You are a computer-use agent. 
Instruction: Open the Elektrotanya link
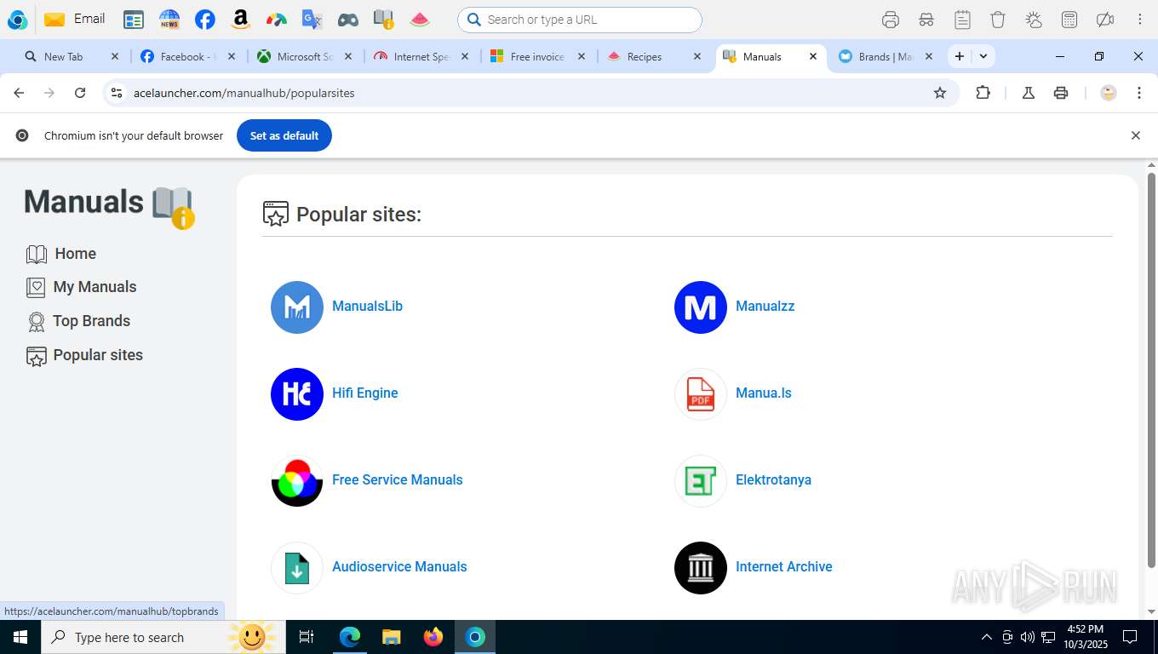click(x=773, y=479)
